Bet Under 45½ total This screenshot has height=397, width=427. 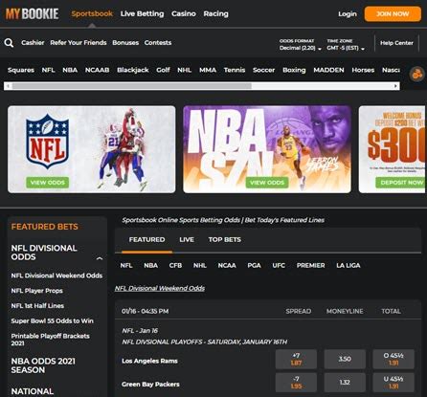point(393,383)
